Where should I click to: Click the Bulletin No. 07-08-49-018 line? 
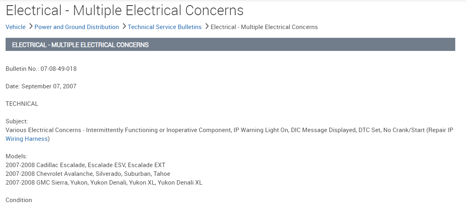coord(41,69)
